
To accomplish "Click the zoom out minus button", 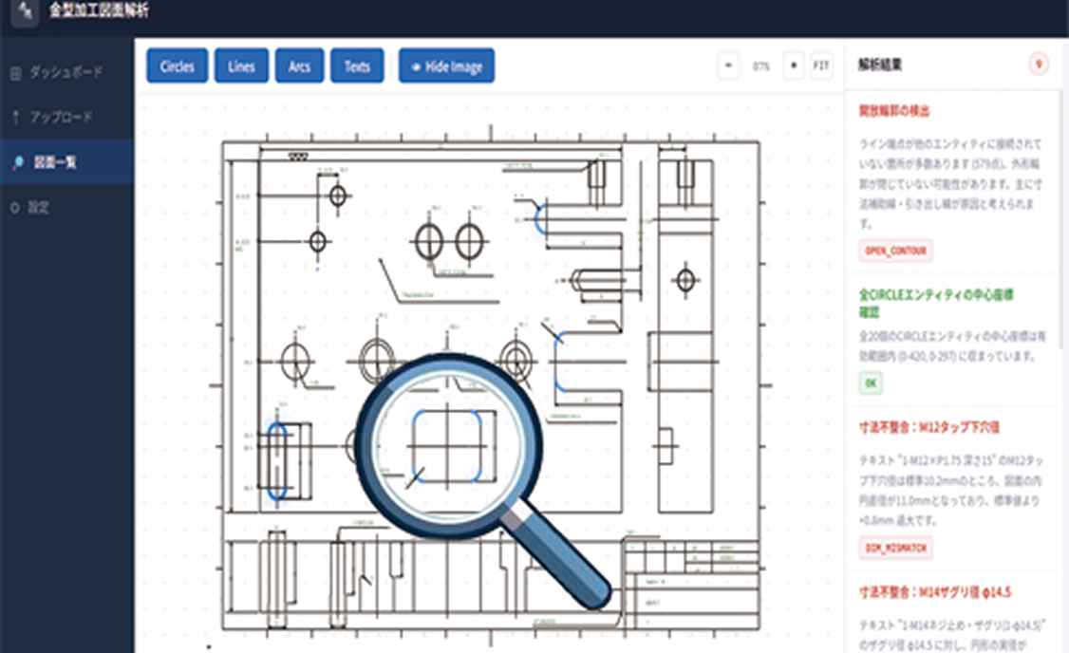I will pyautogui.click(x=728, y=66).
